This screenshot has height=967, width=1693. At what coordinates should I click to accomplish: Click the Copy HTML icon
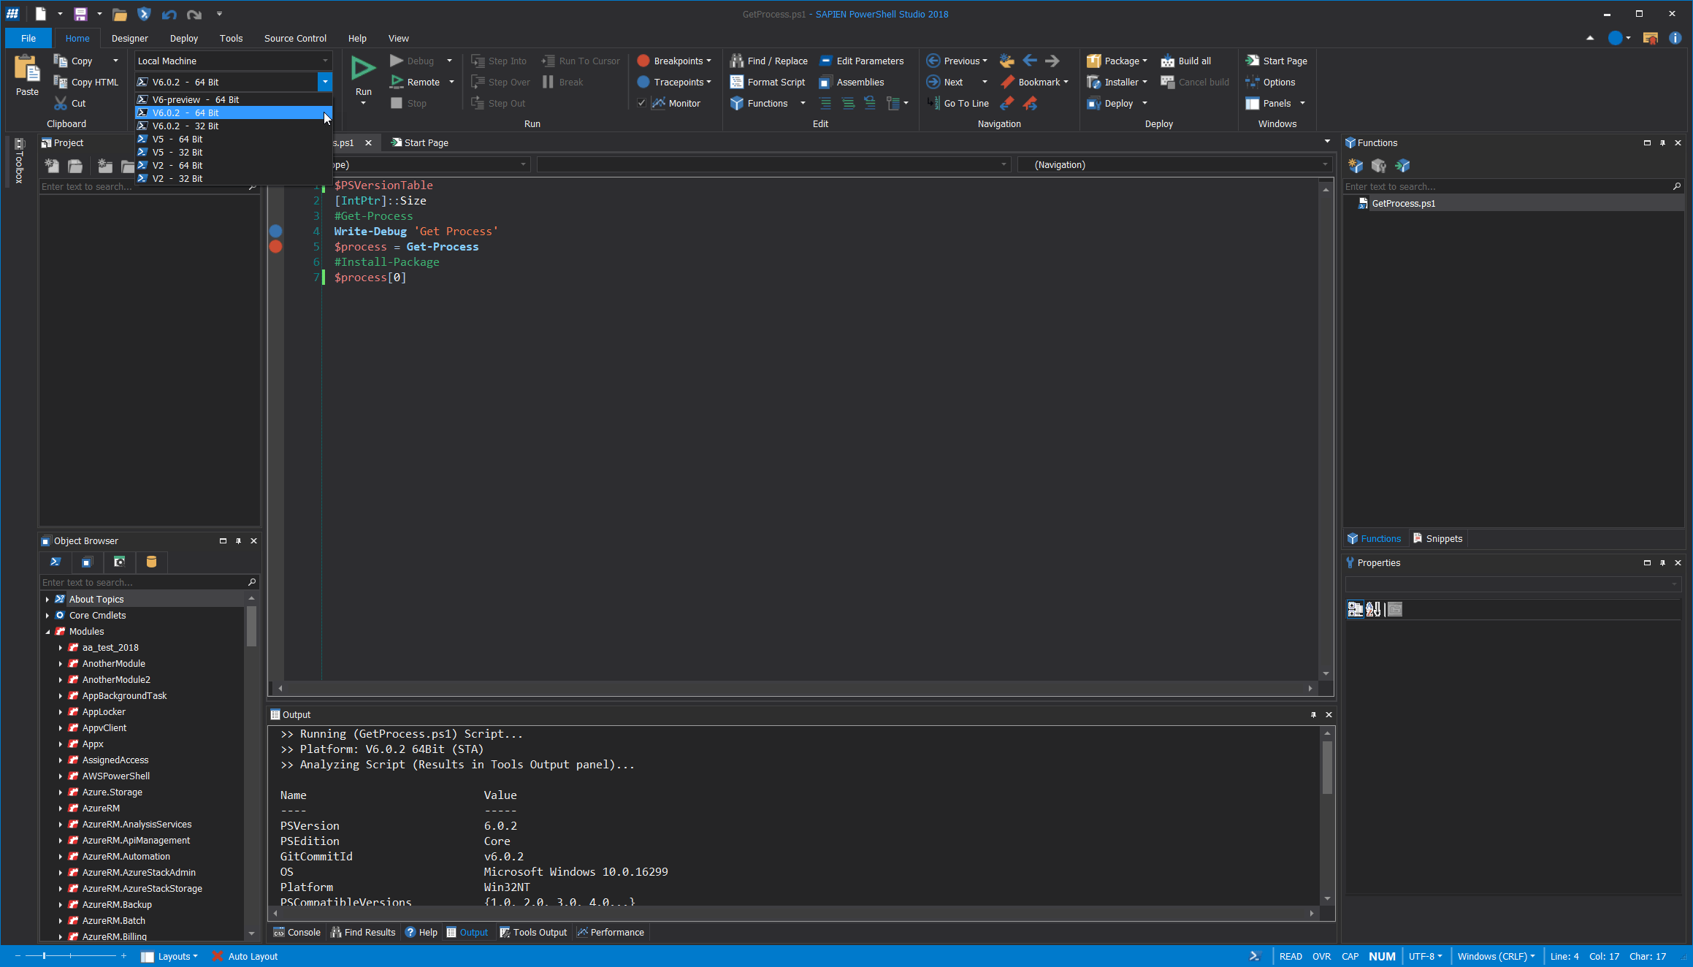(x=61, y=82)
